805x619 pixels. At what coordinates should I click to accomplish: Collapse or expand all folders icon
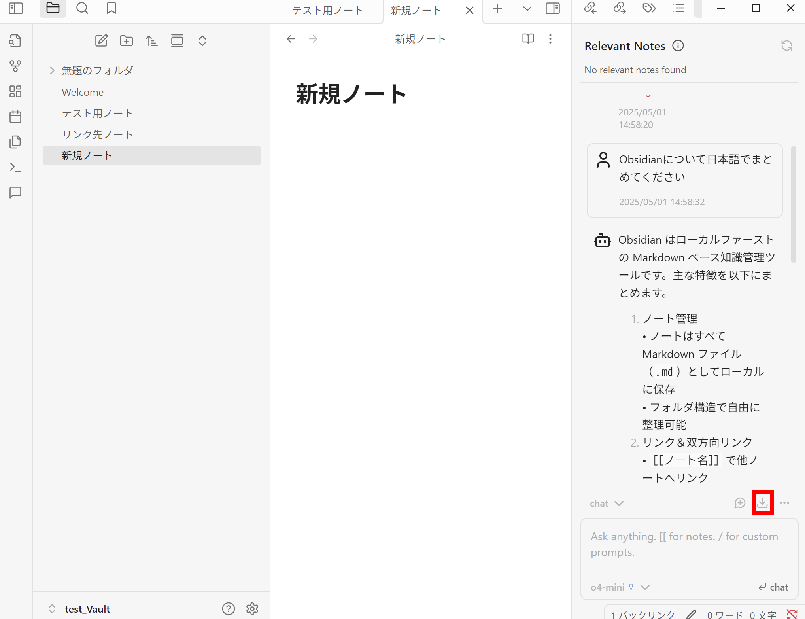(x=202, y=41)
